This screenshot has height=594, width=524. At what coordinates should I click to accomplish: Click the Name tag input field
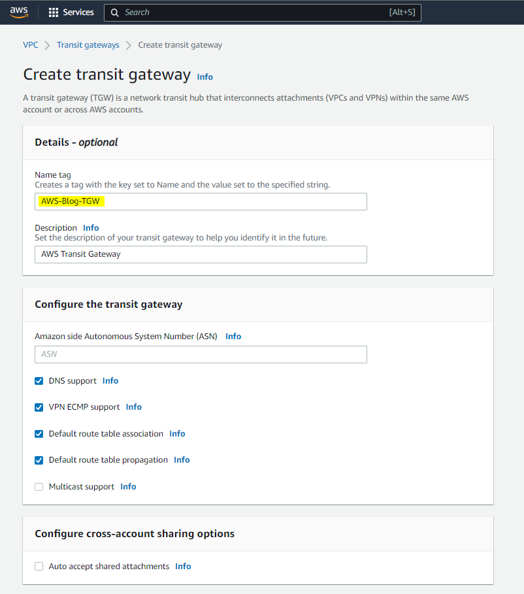tap(201, 201)
